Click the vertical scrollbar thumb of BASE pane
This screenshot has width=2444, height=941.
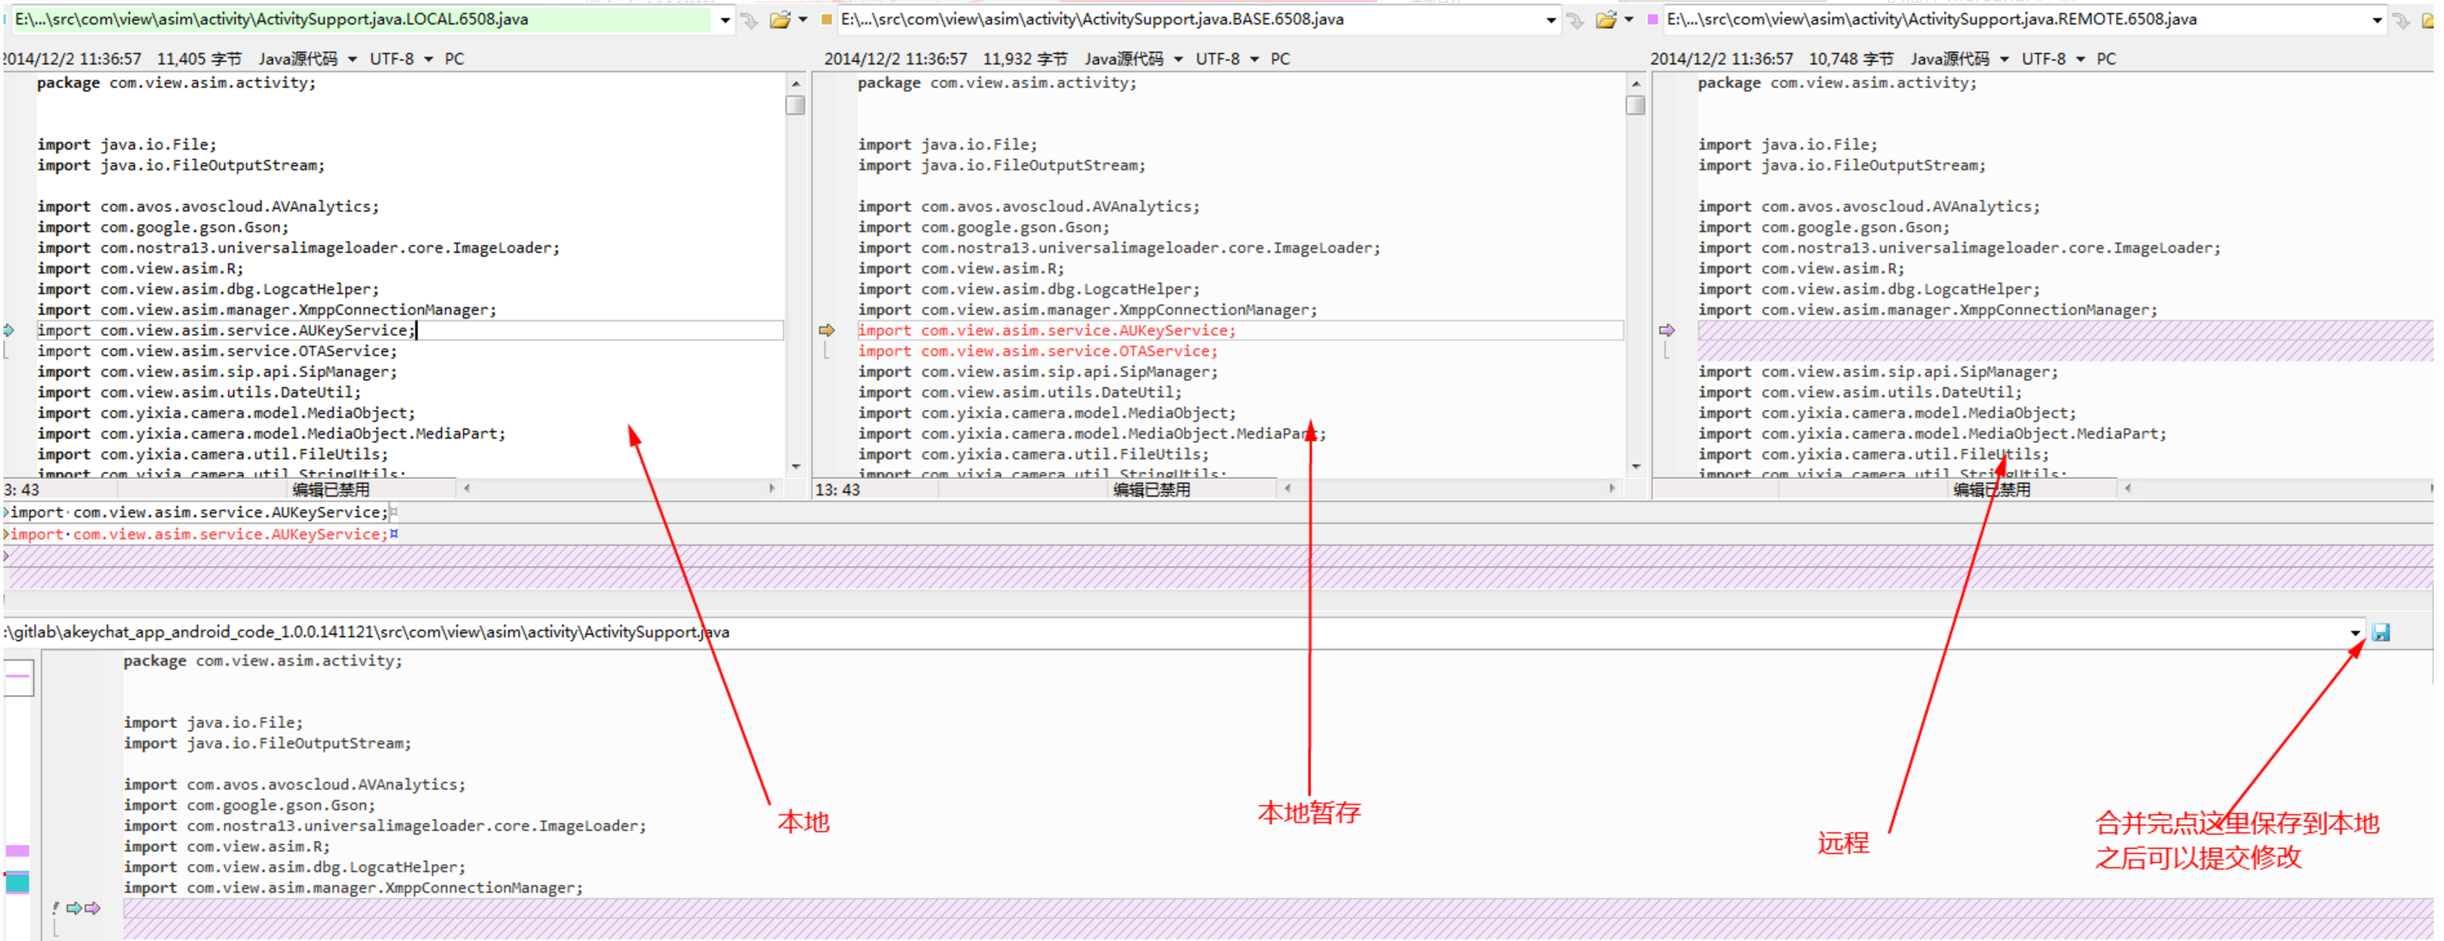(x=1636, y=107)
